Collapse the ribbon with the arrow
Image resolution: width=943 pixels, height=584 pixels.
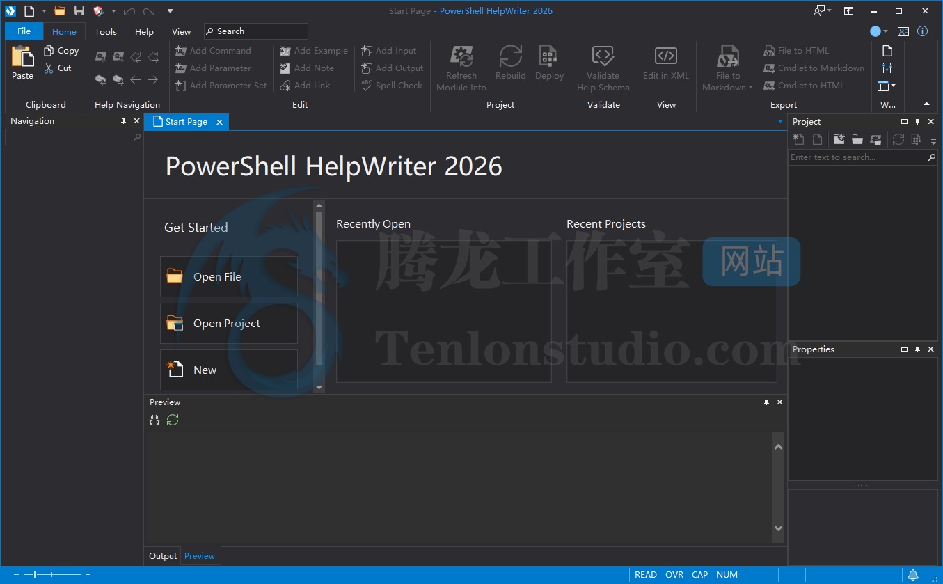926,104
